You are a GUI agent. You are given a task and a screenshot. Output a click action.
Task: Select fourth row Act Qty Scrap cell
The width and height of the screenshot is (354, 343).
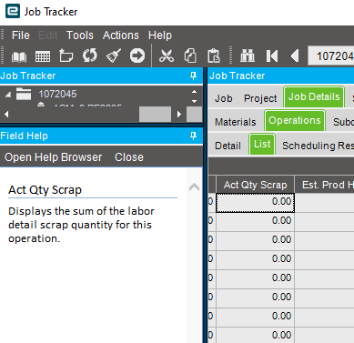255,260
